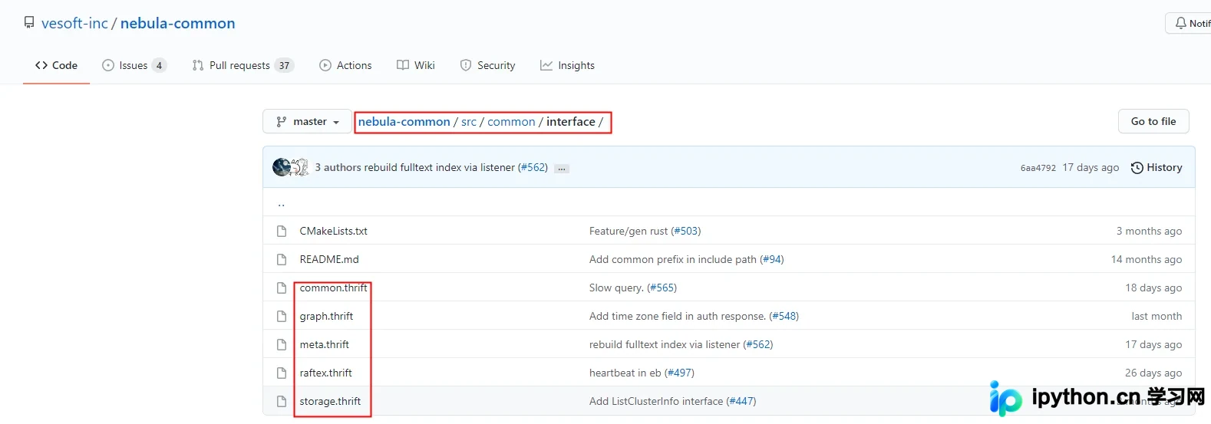Screen dimensions: 1211x424
Task: Open the Security tab
Action: [x=487, y=65]
